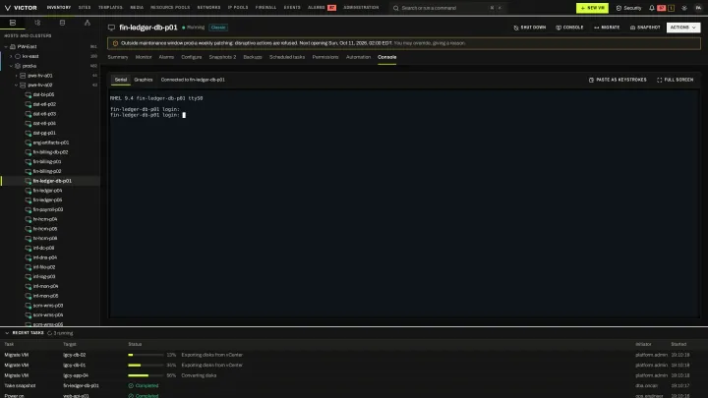This screenshot has height=398, width=708.
Task: Open Permissions tab
Action: tap(325, 57)
